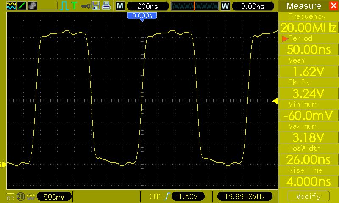Click the rising edge trigger slope icon
The width and height of the screenshot is (339, 203).
coord(167,197)
